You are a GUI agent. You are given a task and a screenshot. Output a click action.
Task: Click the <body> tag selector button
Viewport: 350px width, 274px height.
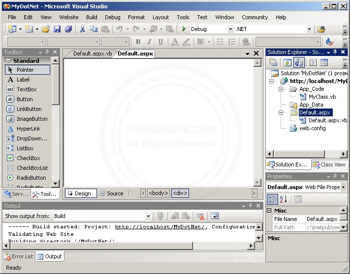click(158, 193)
